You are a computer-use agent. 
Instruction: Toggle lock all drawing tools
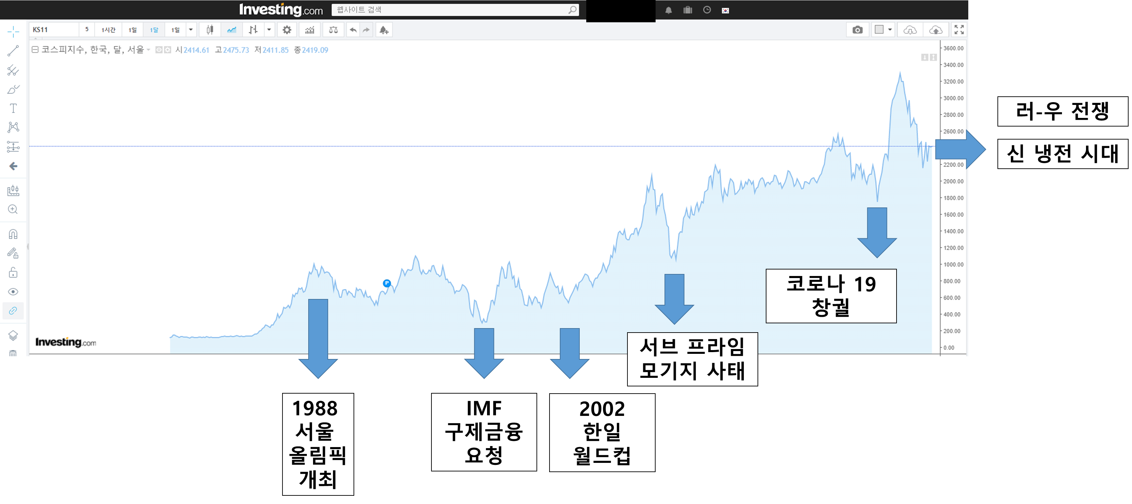click(13, 273)
